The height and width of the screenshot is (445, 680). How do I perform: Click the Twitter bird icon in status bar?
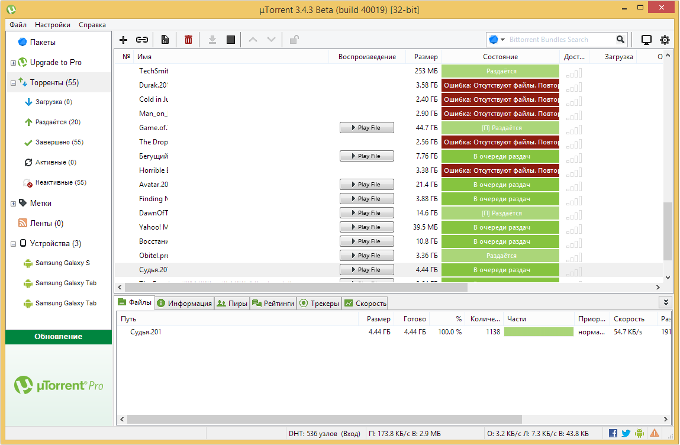point(626,433)
